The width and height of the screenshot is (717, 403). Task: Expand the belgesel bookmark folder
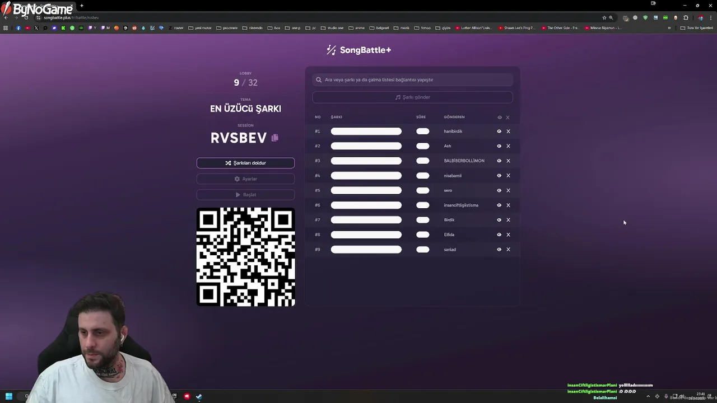coord(379,28)
